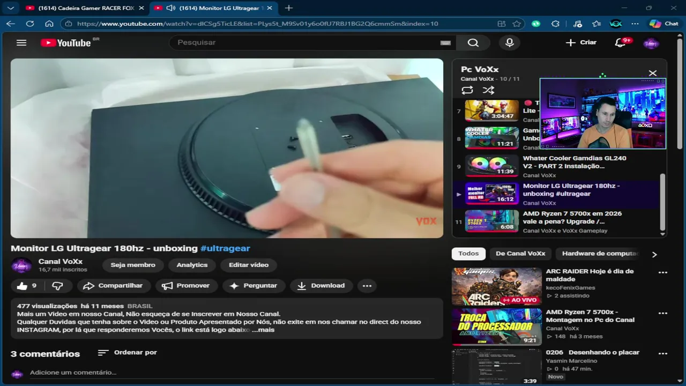Close the Cadeira Gamer RACER FOX tab
The image size is (686, 386).
point(141,8)
